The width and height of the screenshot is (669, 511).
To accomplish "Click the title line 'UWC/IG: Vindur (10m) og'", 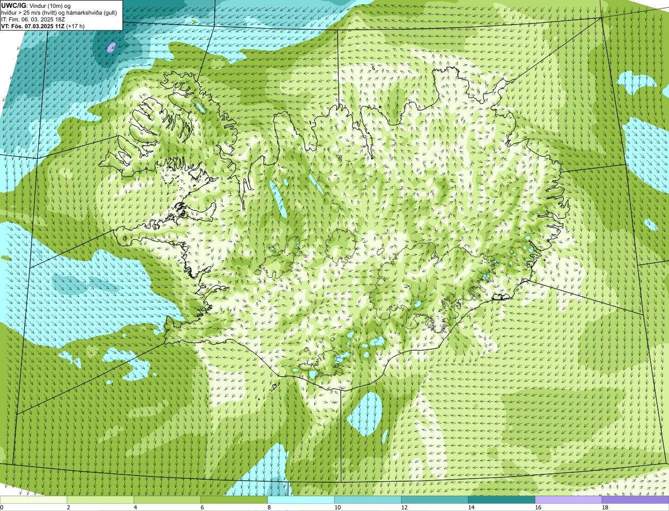I will click(36, 5).
